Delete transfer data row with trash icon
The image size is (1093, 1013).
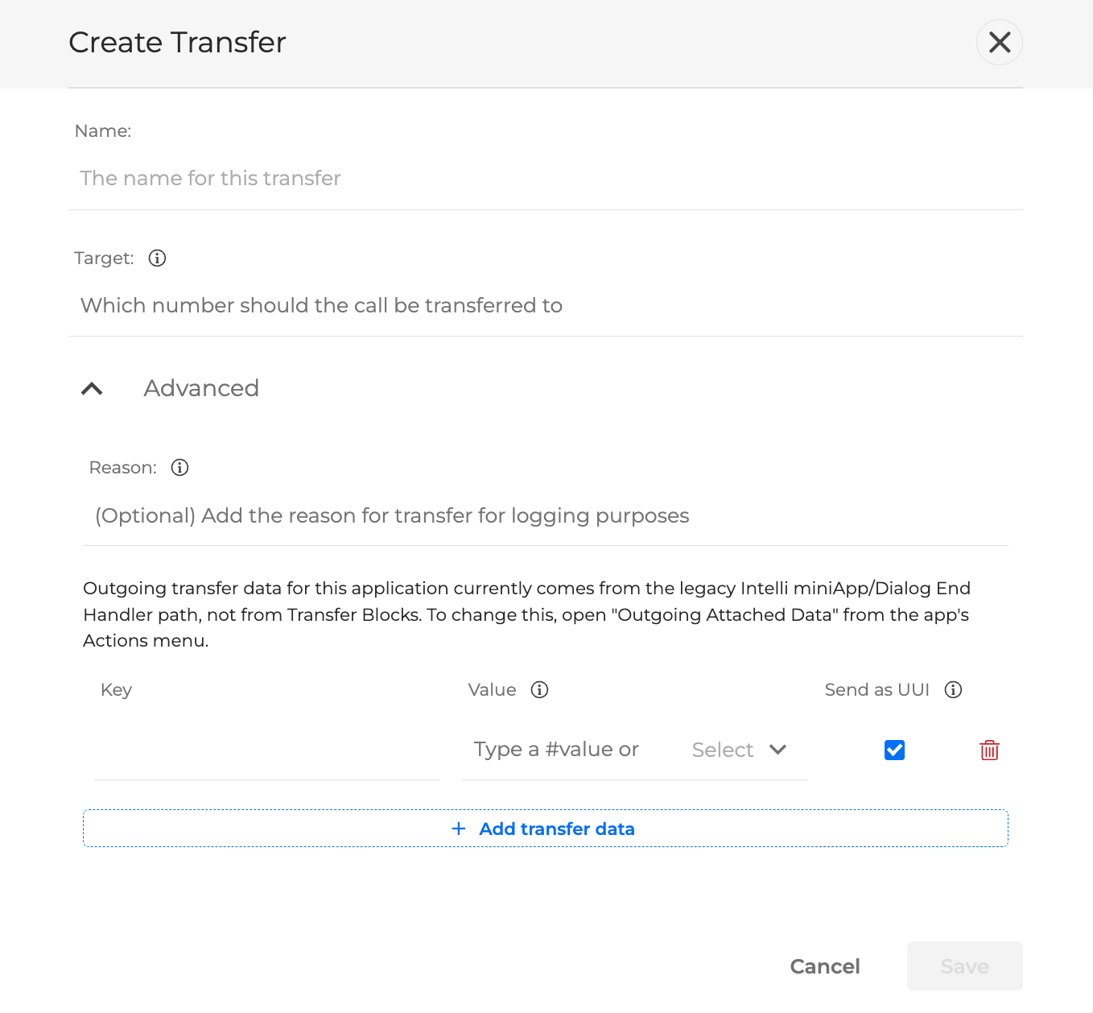point(989,750)
